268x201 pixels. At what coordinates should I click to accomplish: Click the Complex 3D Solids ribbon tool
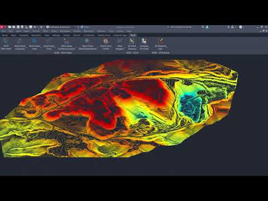tap(144, 44)
